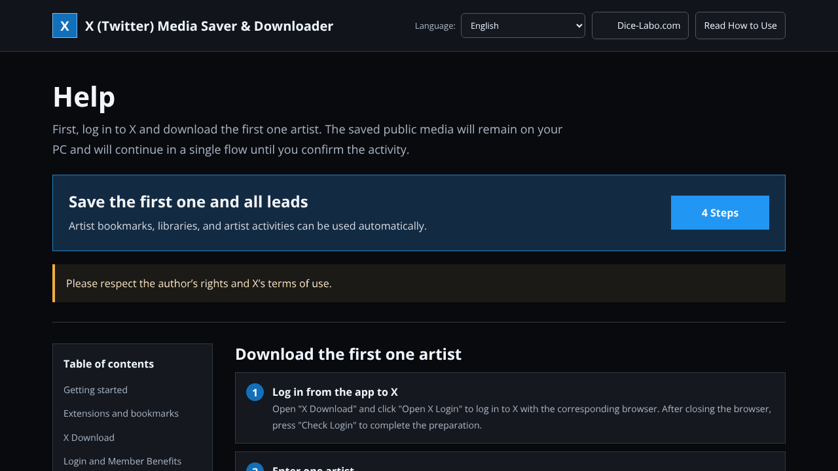
Task: Click the X (Twitter) Media Saver & Downloader title
Action: (x=209, y=26)
